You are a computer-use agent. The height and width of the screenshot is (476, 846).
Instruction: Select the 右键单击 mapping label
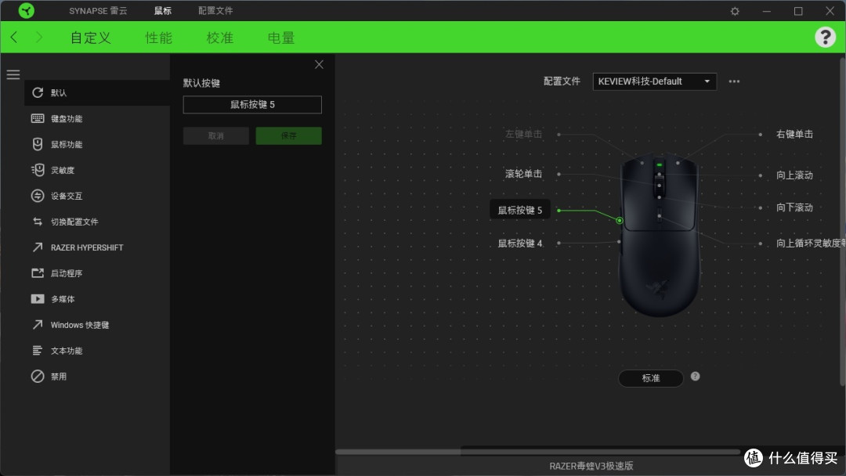[794, 134]
